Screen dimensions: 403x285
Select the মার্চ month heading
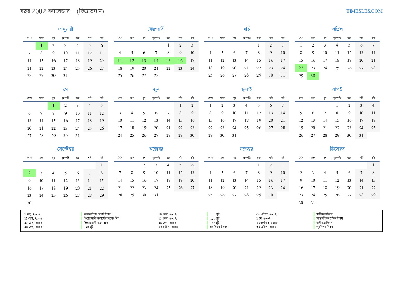[247, 29]
